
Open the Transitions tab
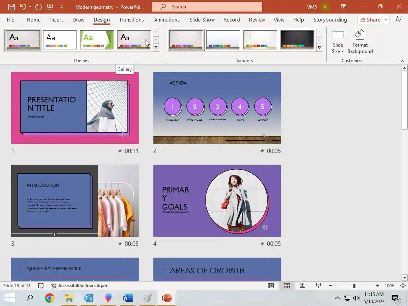coord(131,20)
